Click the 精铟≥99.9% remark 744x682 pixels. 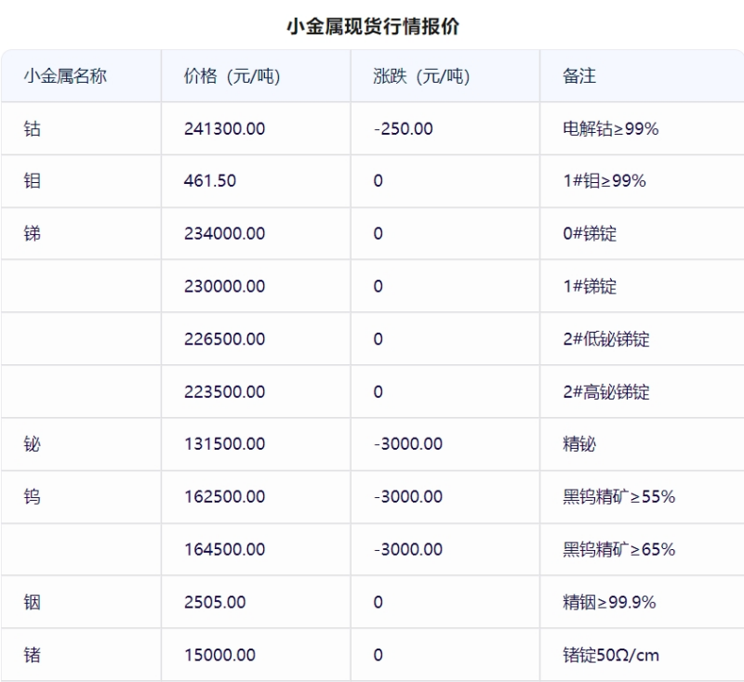tap(609, 602)
